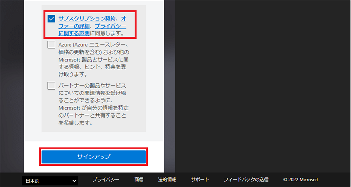Screen dimensions: 351x187
Task: Open the プライバシー footer link
Action: (106, 180)
